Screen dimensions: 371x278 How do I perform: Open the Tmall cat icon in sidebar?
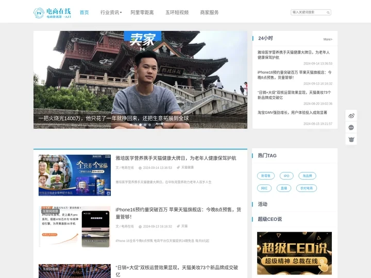pos(351,139)
